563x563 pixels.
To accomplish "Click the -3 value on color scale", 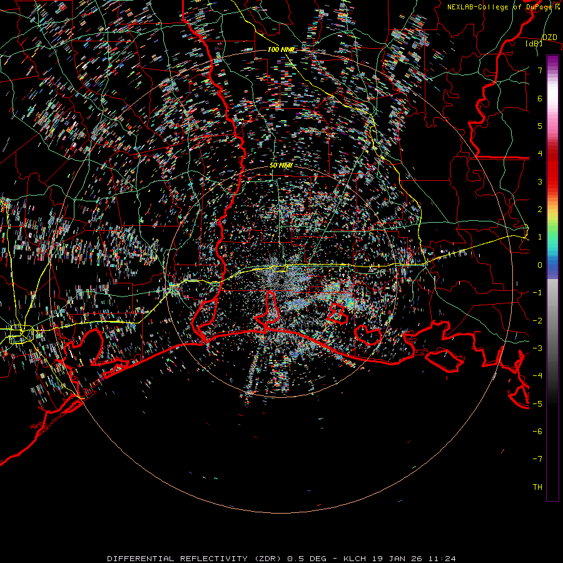I will pos(537,348).
